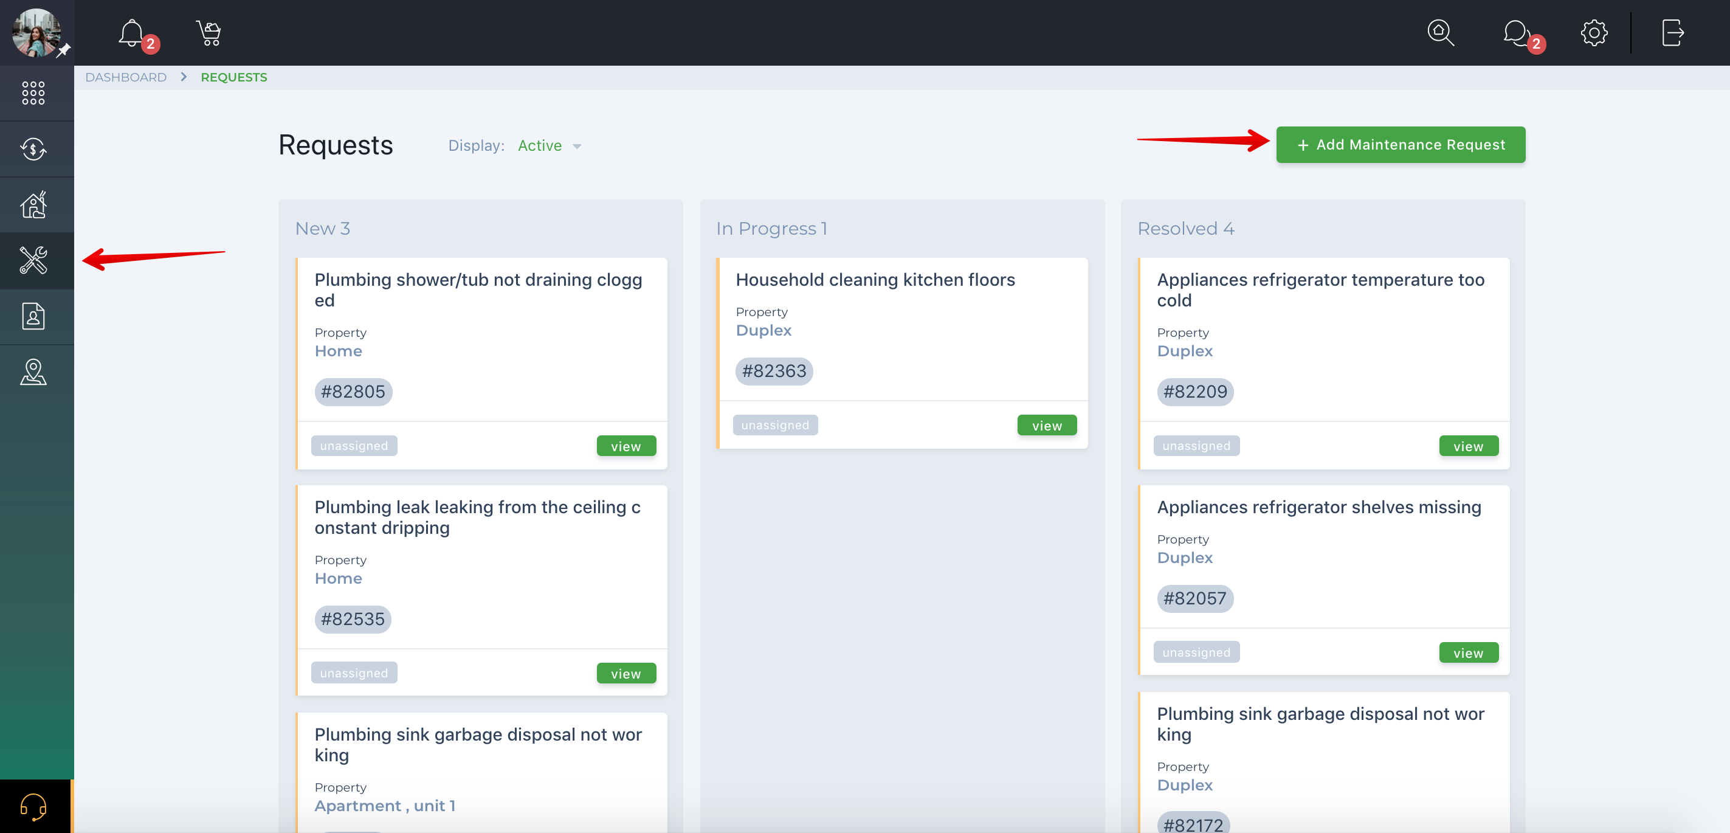Open the user profile avatar
1730x833 pixels.
36,32
